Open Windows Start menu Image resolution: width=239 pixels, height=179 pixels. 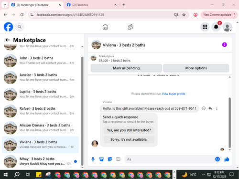(x=6, y=175)
